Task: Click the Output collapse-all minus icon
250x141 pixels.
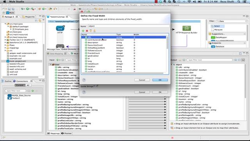Action: point(239,60)
